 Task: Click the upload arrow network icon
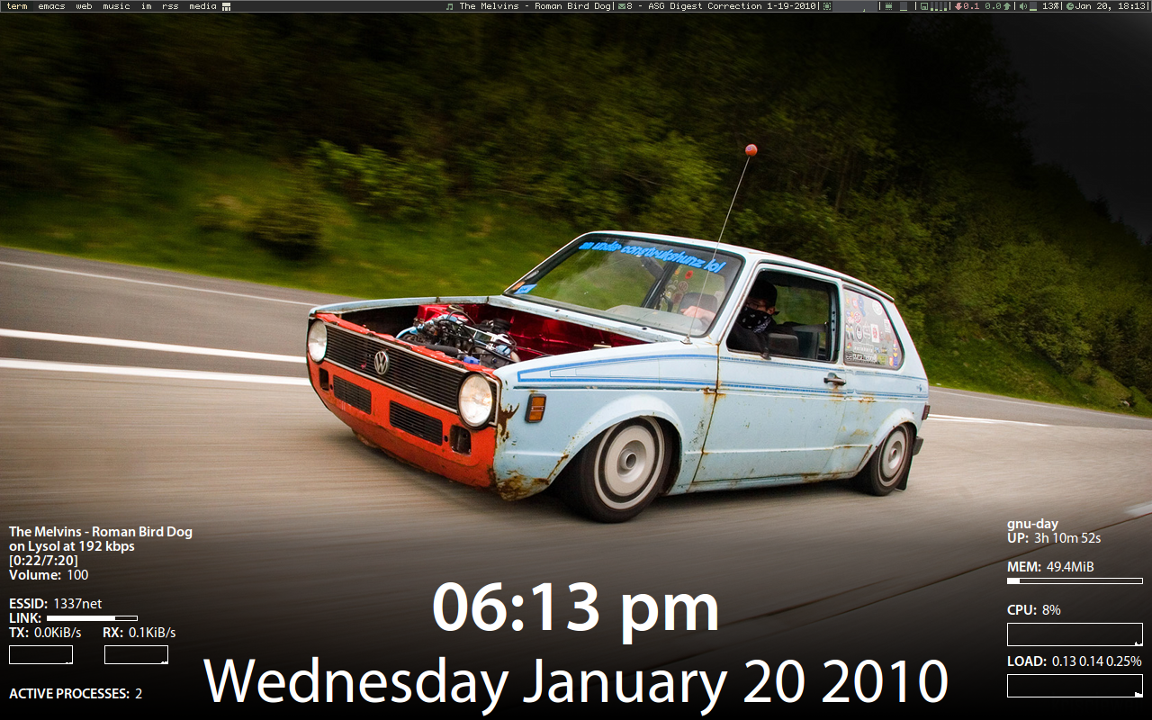click(x=1007, y=6)
